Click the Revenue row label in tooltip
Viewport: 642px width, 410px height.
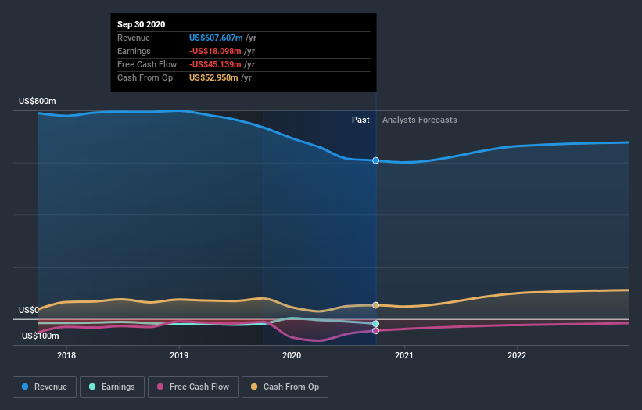(134, 38)
